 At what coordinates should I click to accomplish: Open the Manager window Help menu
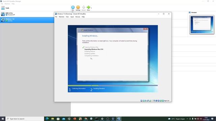coord(13,4)
